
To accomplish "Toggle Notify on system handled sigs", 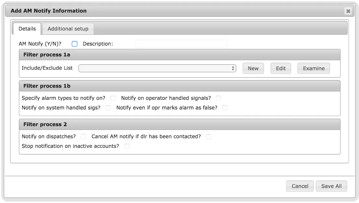I will [x=108, y=108].
